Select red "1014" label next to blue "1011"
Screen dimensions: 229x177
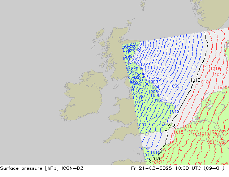[x=206, y=67]
